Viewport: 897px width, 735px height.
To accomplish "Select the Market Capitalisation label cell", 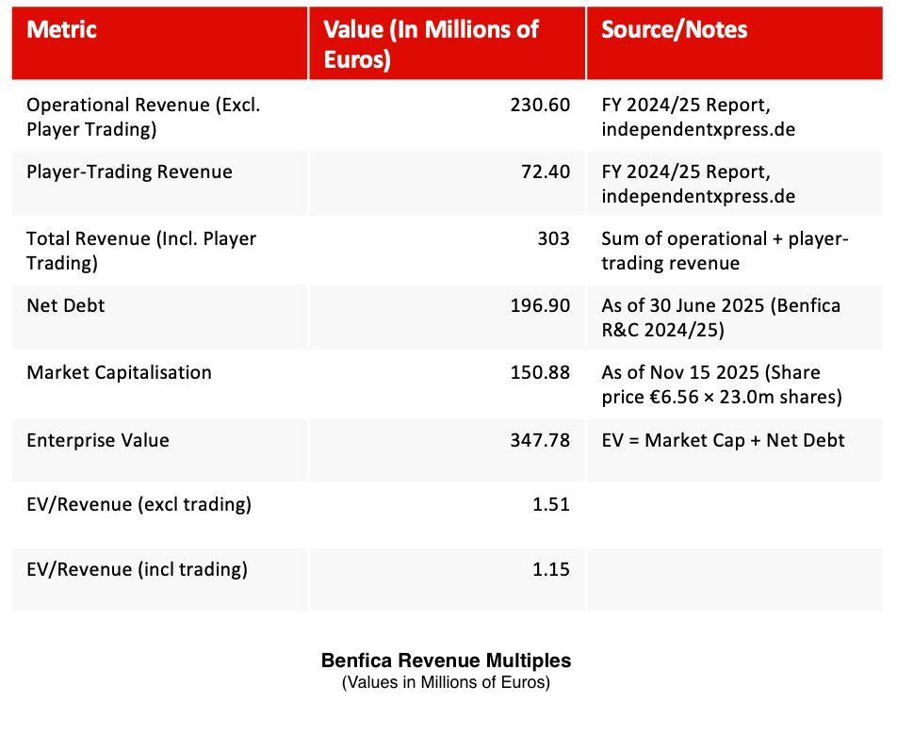I will click(x=119, y=373).
